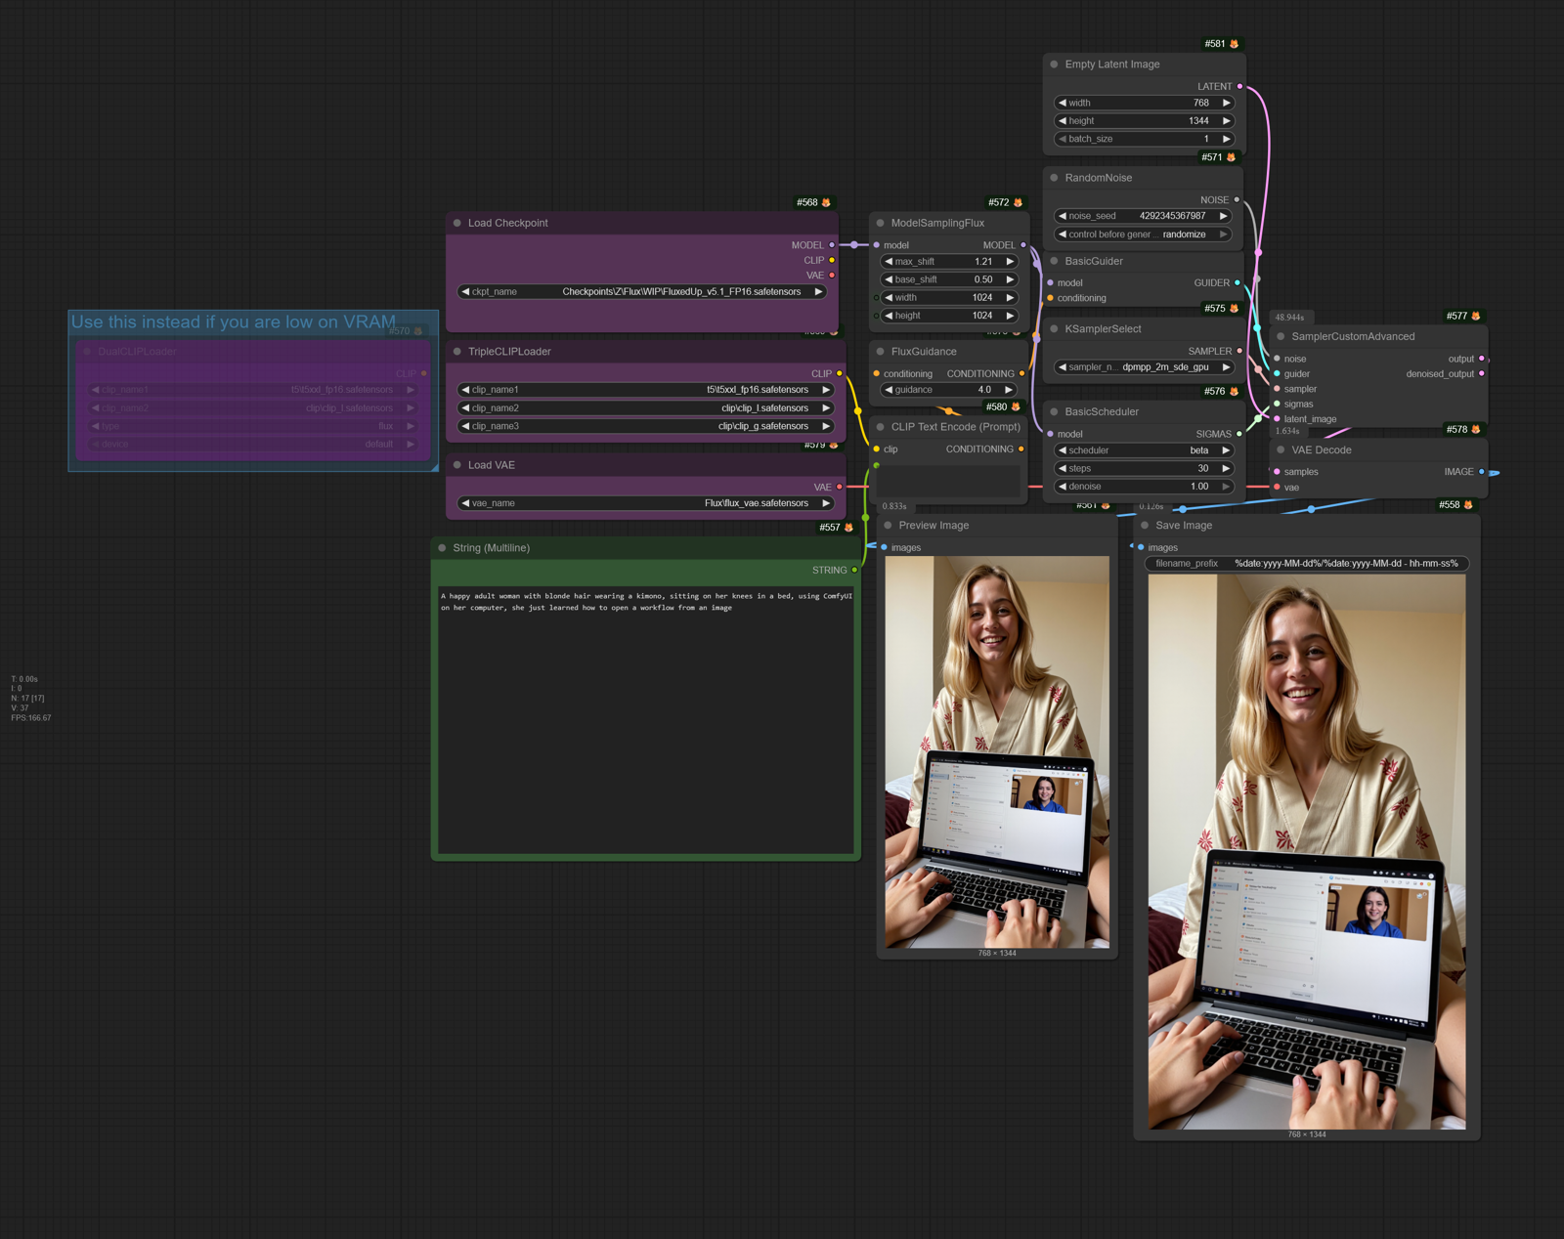Collapse the Load Checkpoint node via its dot
Image resolution: width=1564 pixels, height=1239 pixels.
click(458, 223)
